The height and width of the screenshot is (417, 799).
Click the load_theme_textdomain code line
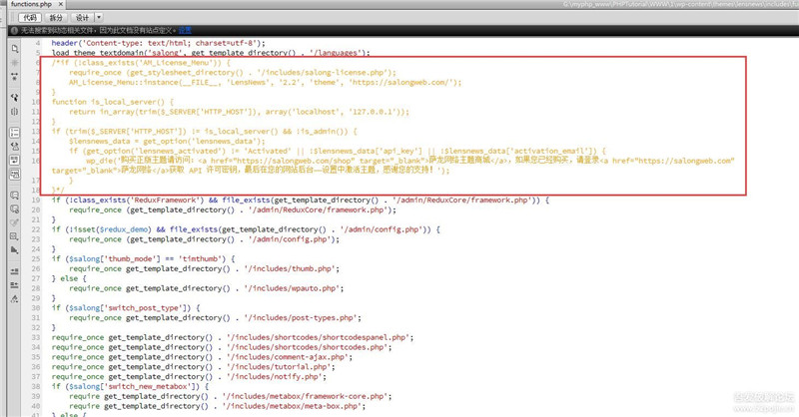click(211, 53)
